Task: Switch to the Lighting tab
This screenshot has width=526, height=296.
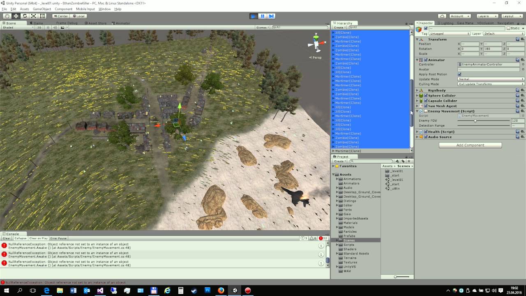Action: click(445, 23)
